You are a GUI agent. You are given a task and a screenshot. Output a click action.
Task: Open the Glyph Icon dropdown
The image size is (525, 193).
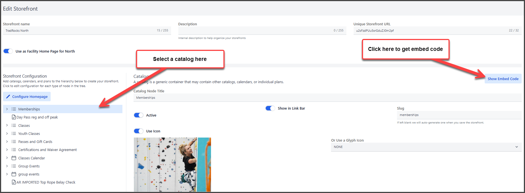(x=426, y=147)
